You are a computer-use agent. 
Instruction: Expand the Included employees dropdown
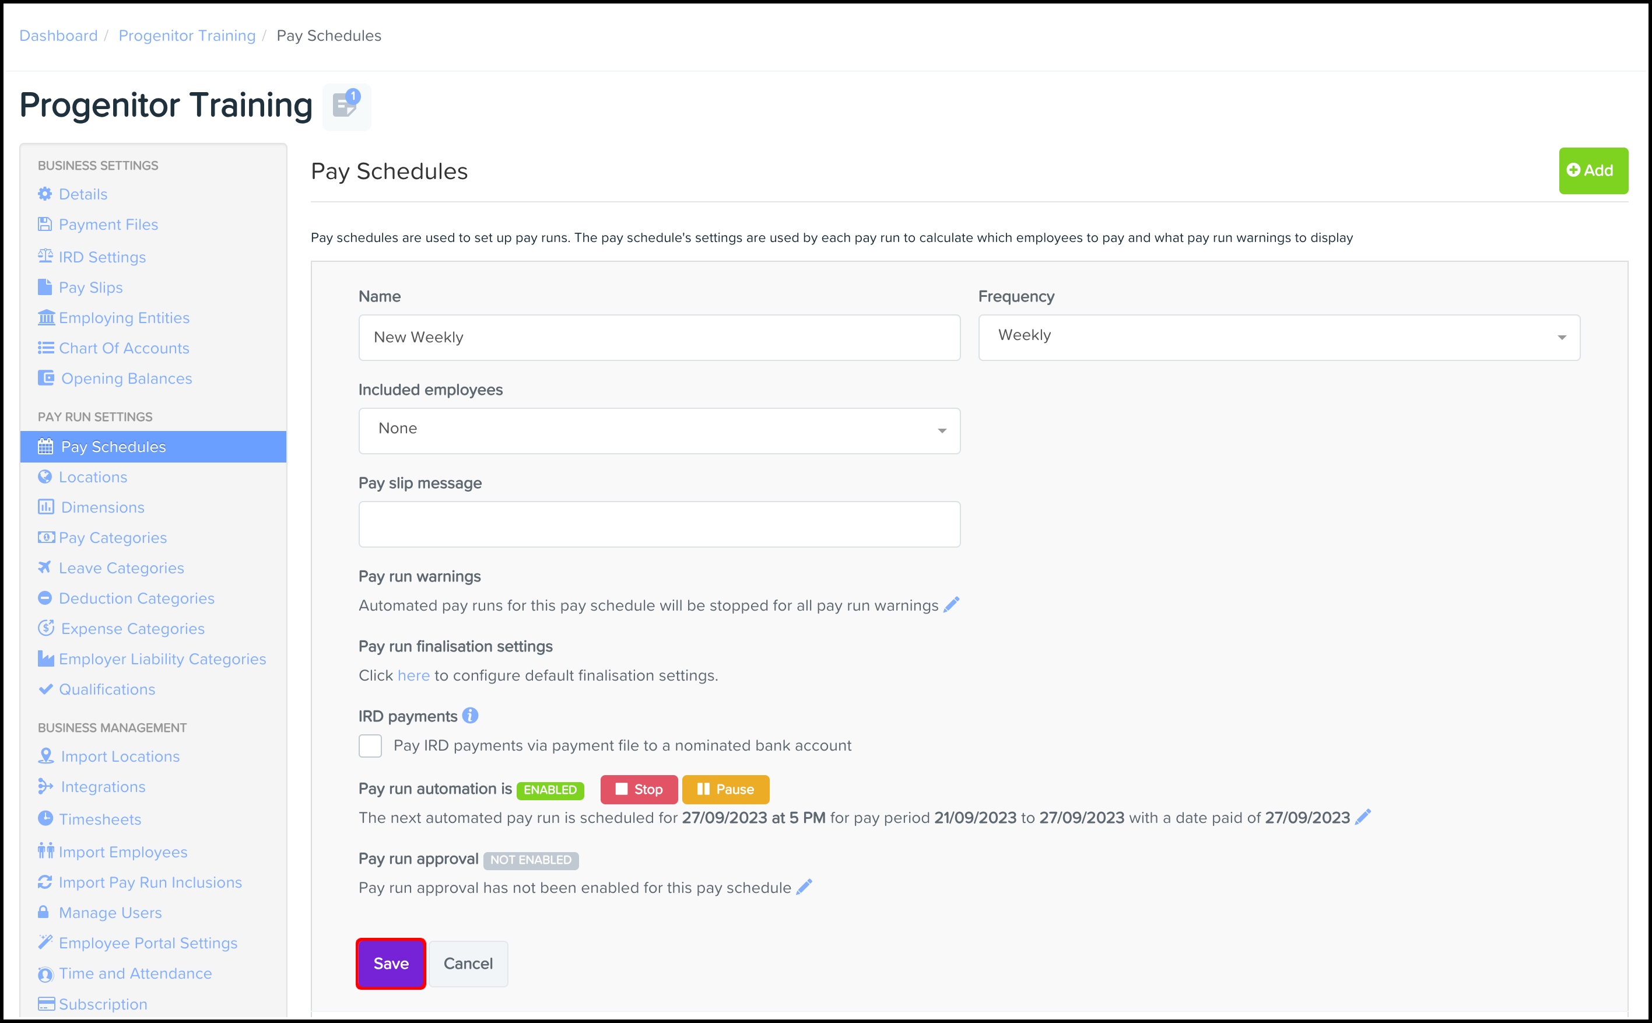tap(659, 430)
